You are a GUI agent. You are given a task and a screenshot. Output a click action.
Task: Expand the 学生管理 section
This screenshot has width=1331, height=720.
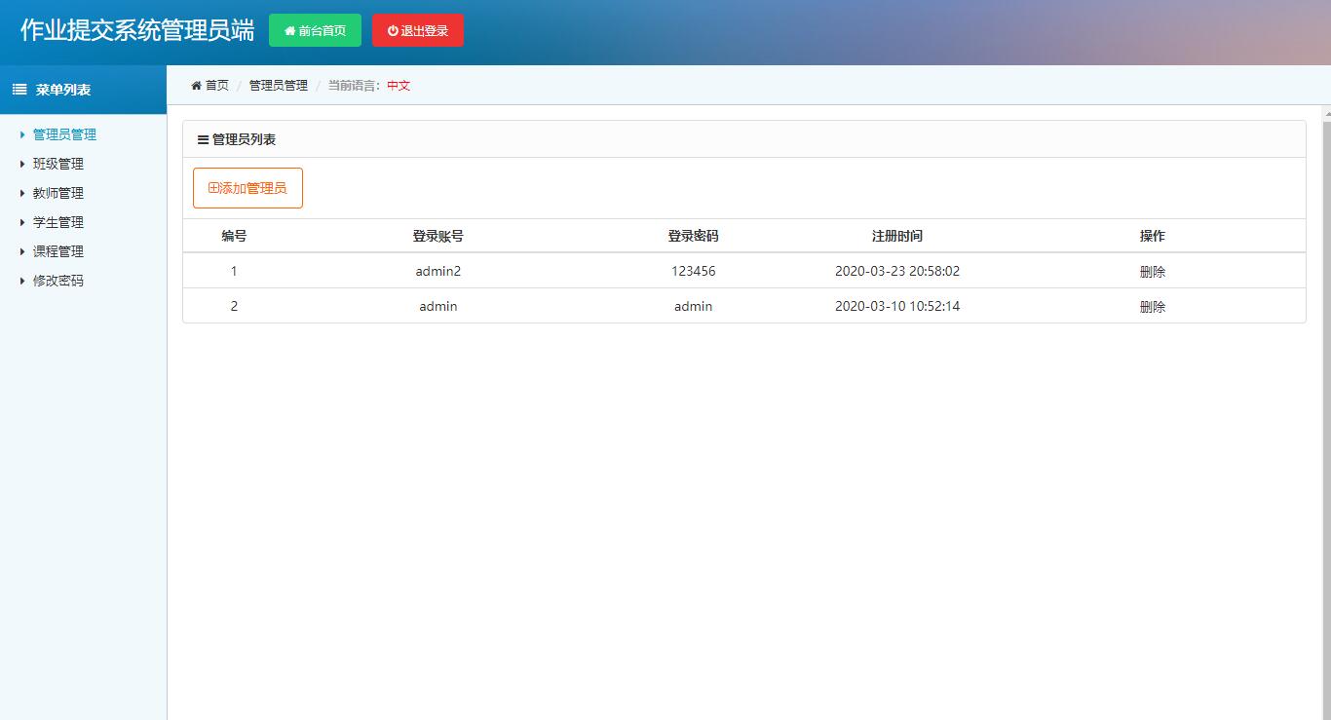tap(56, 221)
